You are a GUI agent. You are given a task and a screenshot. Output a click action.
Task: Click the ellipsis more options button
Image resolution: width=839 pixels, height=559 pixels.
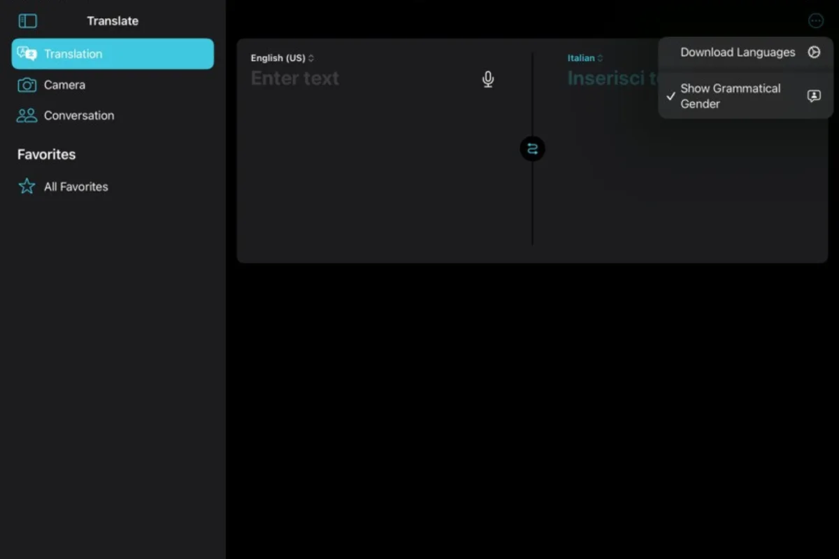point(815,21)
